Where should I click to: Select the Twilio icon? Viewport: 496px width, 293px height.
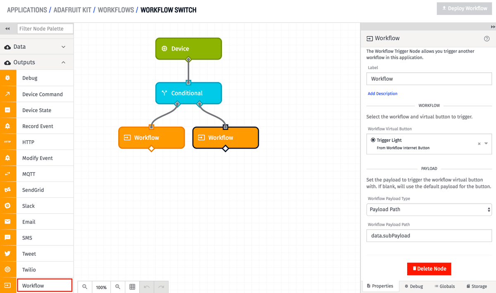[x=7, y=269]
